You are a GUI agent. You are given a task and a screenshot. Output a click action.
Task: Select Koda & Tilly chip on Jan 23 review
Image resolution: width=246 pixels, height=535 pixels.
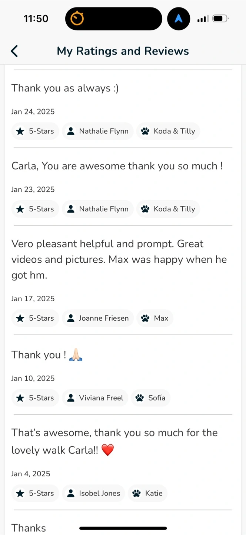[x=168, y=209]
